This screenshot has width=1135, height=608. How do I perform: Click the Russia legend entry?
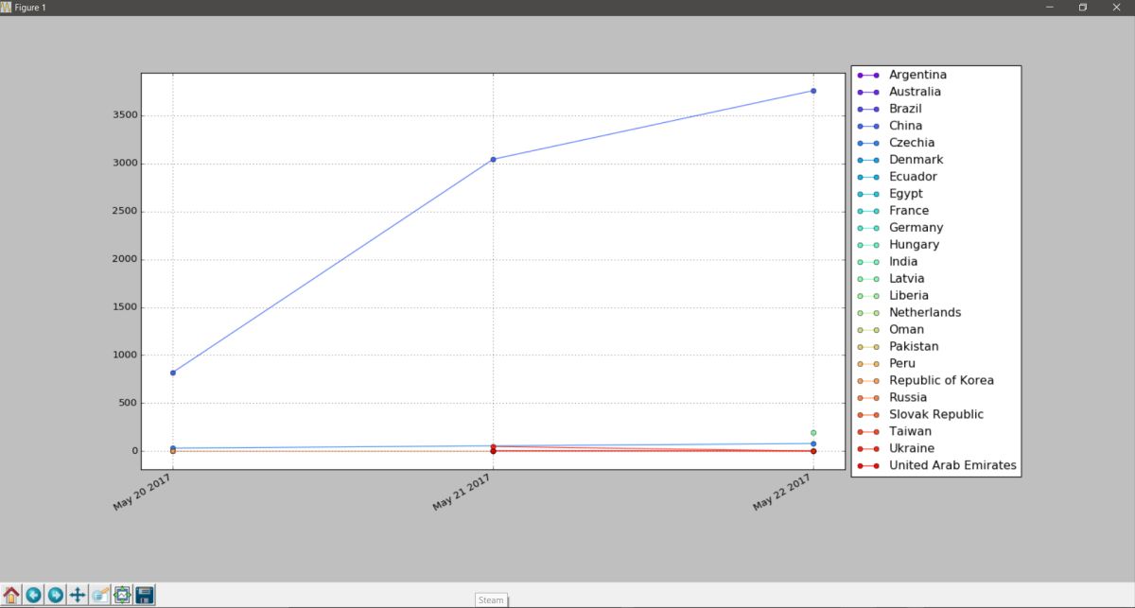[x=891, y=398]
